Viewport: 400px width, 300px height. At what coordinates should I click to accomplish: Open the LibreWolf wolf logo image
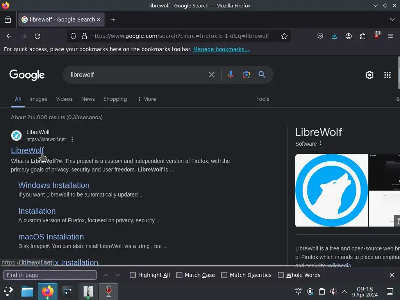[331, 190]
